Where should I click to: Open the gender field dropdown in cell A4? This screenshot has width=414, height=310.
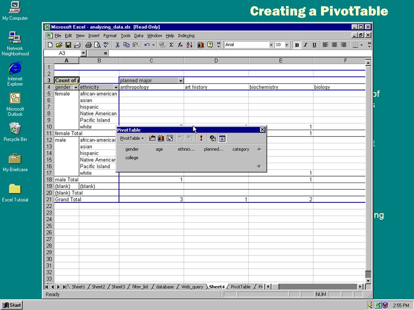(x=76, y=87)
